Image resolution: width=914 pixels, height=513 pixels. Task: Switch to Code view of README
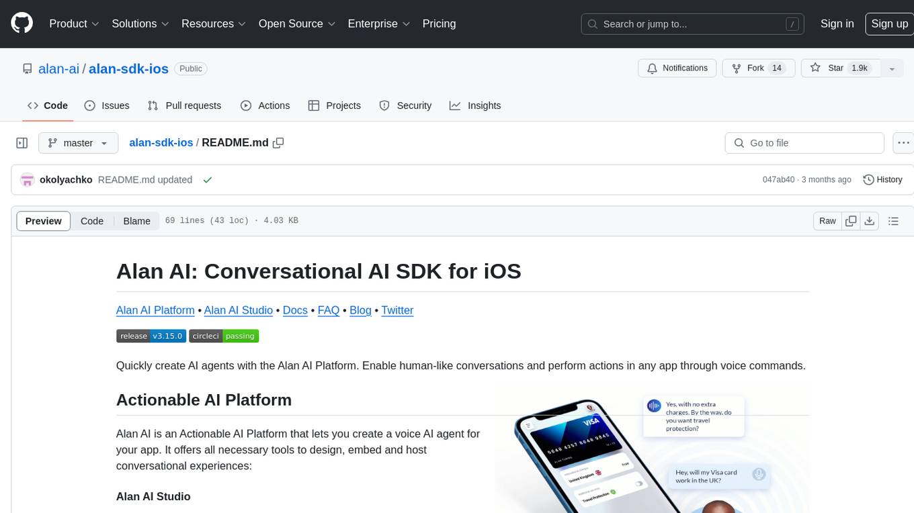92,221
